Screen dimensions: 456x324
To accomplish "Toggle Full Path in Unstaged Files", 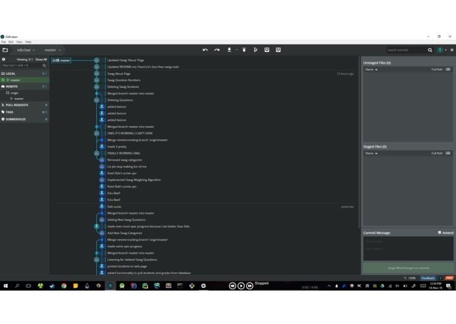I will click(437, 70).
